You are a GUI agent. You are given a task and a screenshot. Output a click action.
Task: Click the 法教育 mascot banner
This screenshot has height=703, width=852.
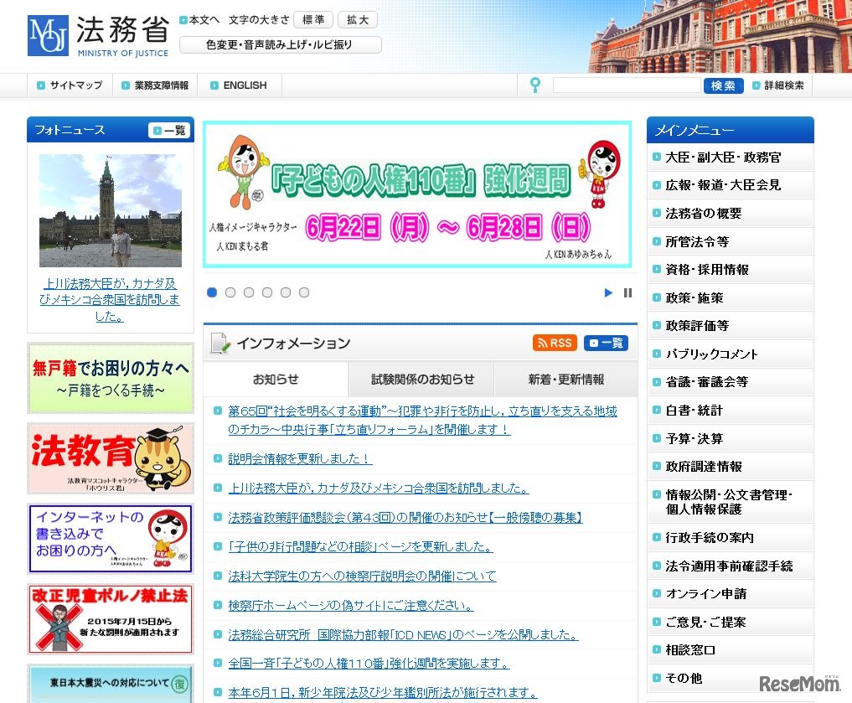[x=110, y=457]
